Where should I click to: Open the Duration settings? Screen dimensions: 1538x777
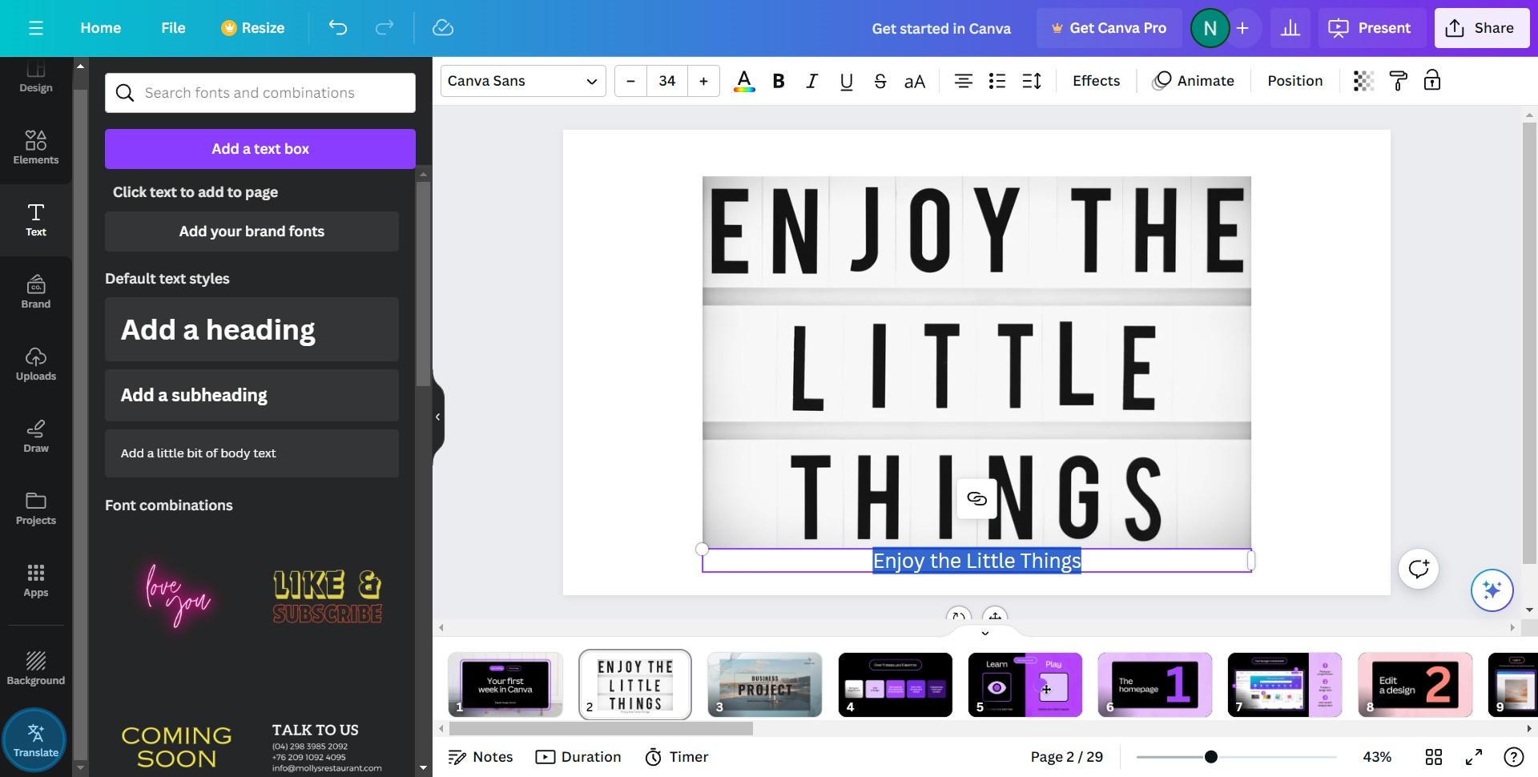[x=578, y=757]
